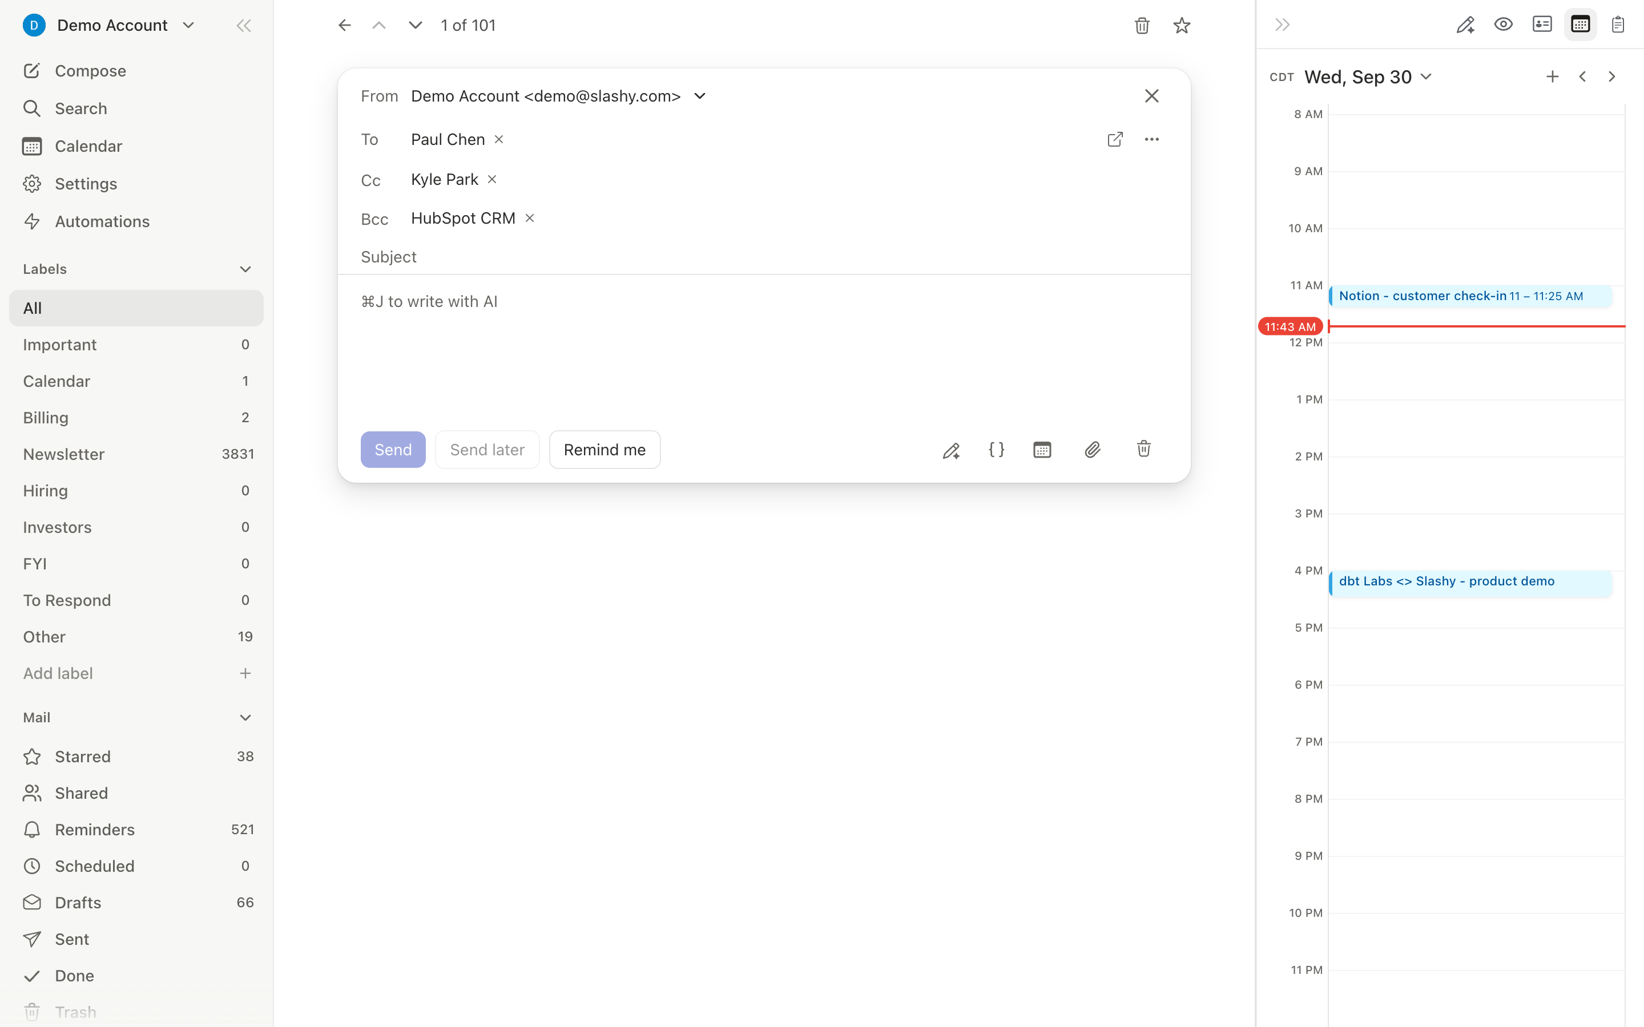Remove HubSpot CRM from Bcc field
Viewport: 1644px width, 1027px height.
pyautogui.click(x=529, y=218)
